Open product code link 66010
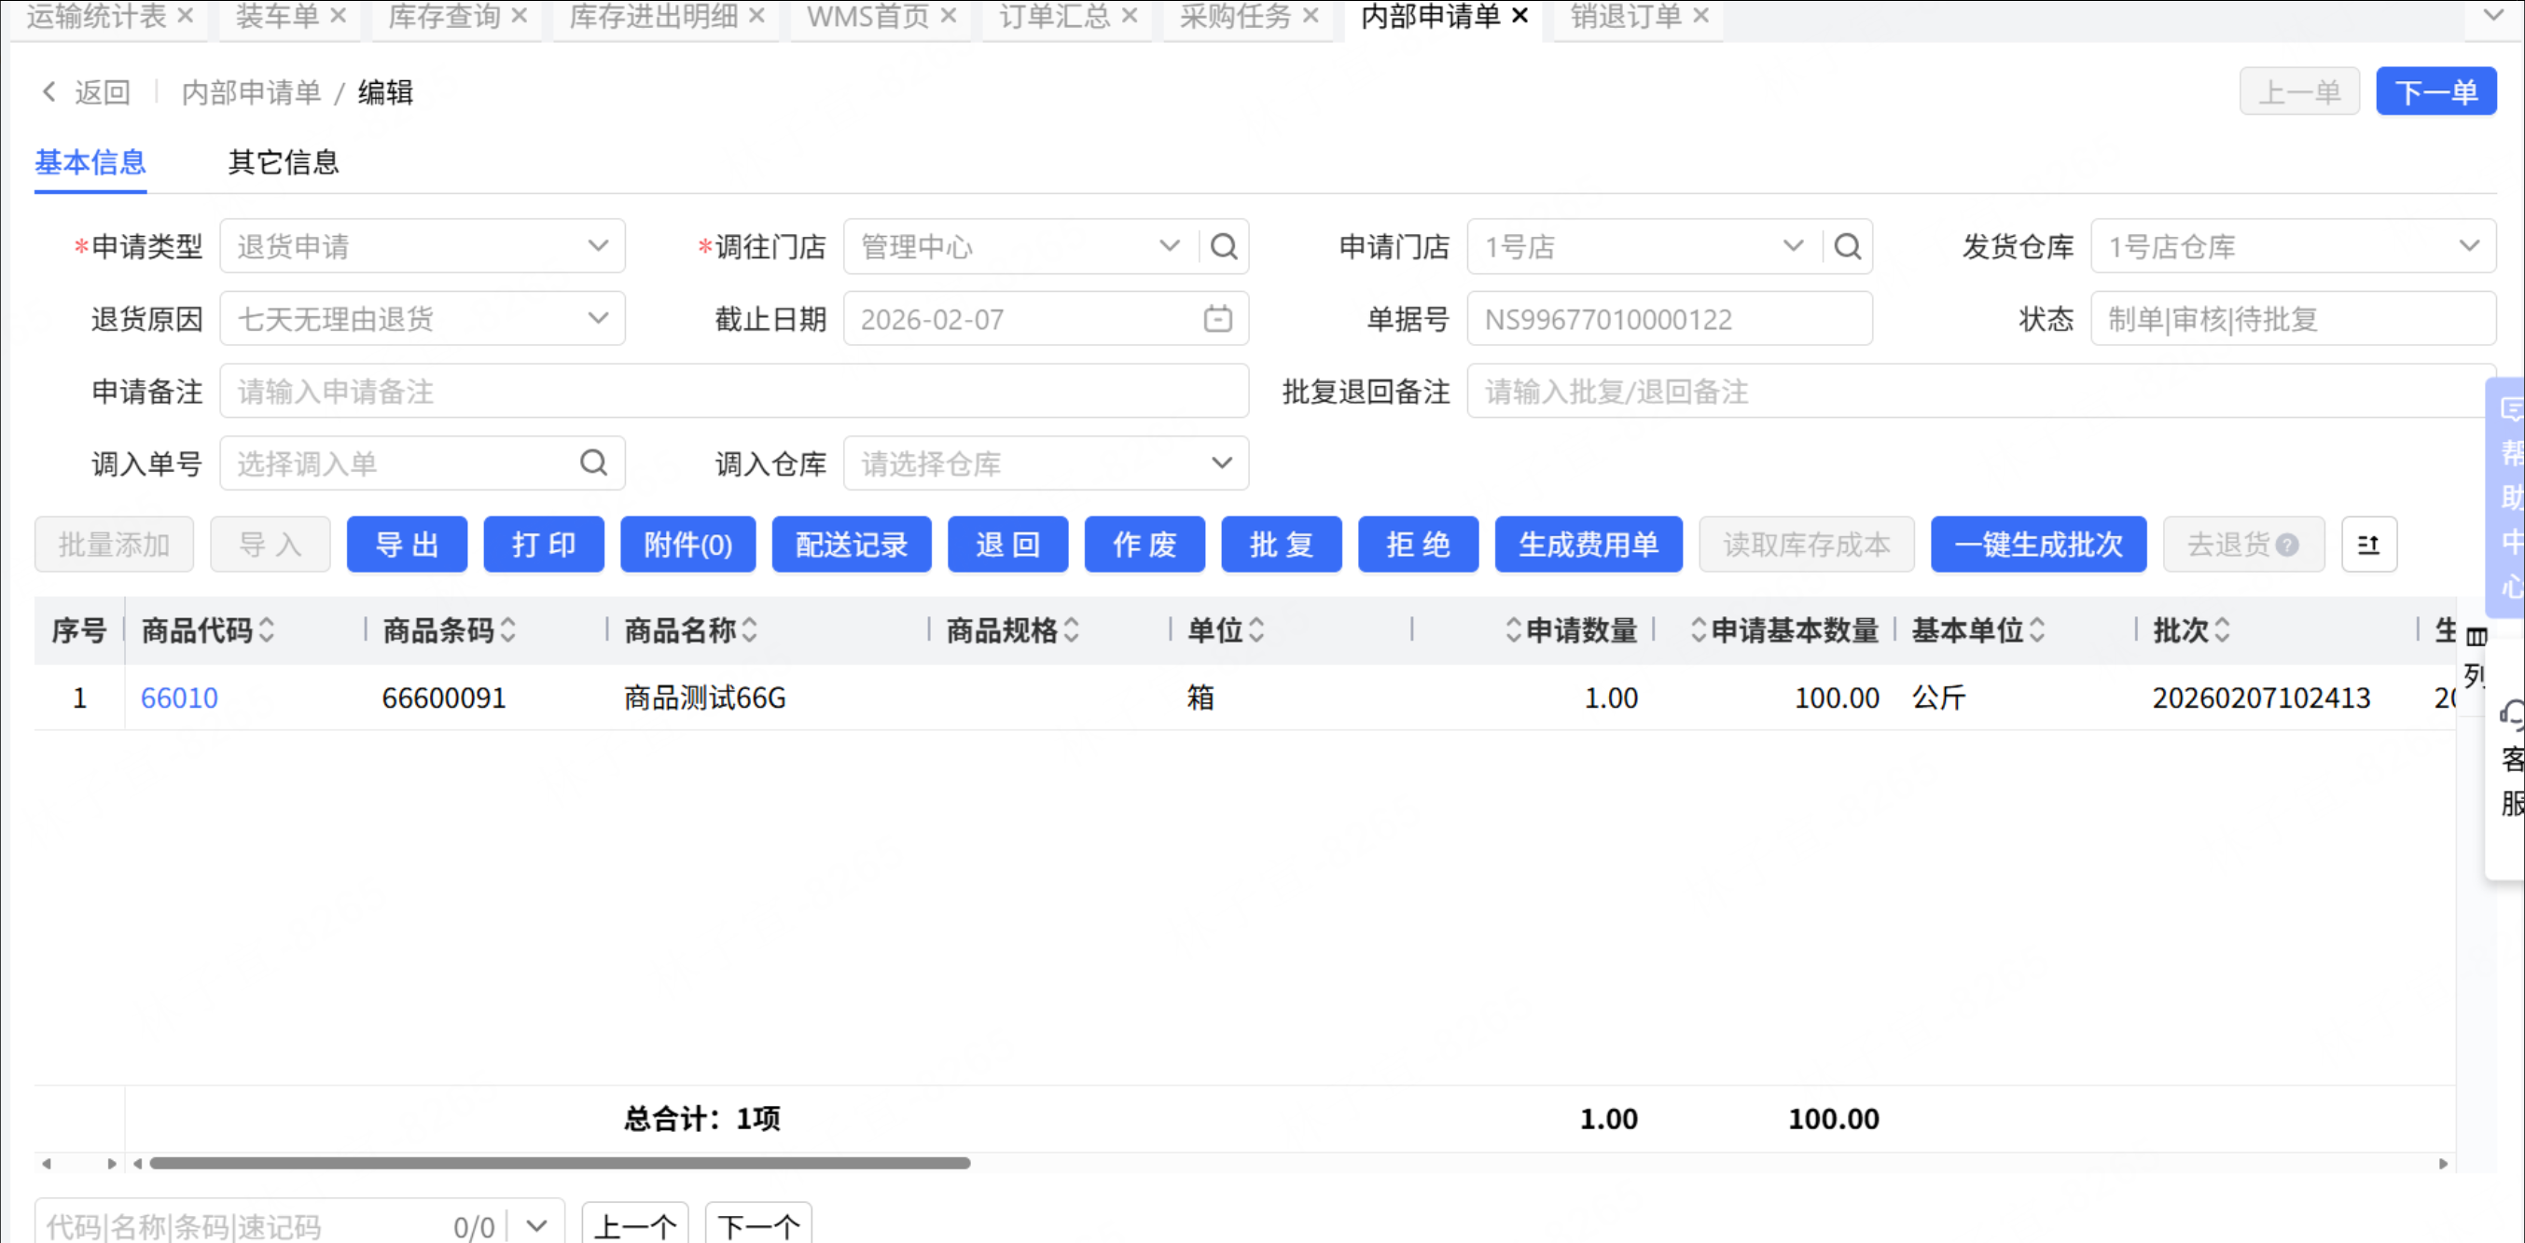Image resolution: width=2525 pixels, height=1243 pixels. [x=179, y=697]
